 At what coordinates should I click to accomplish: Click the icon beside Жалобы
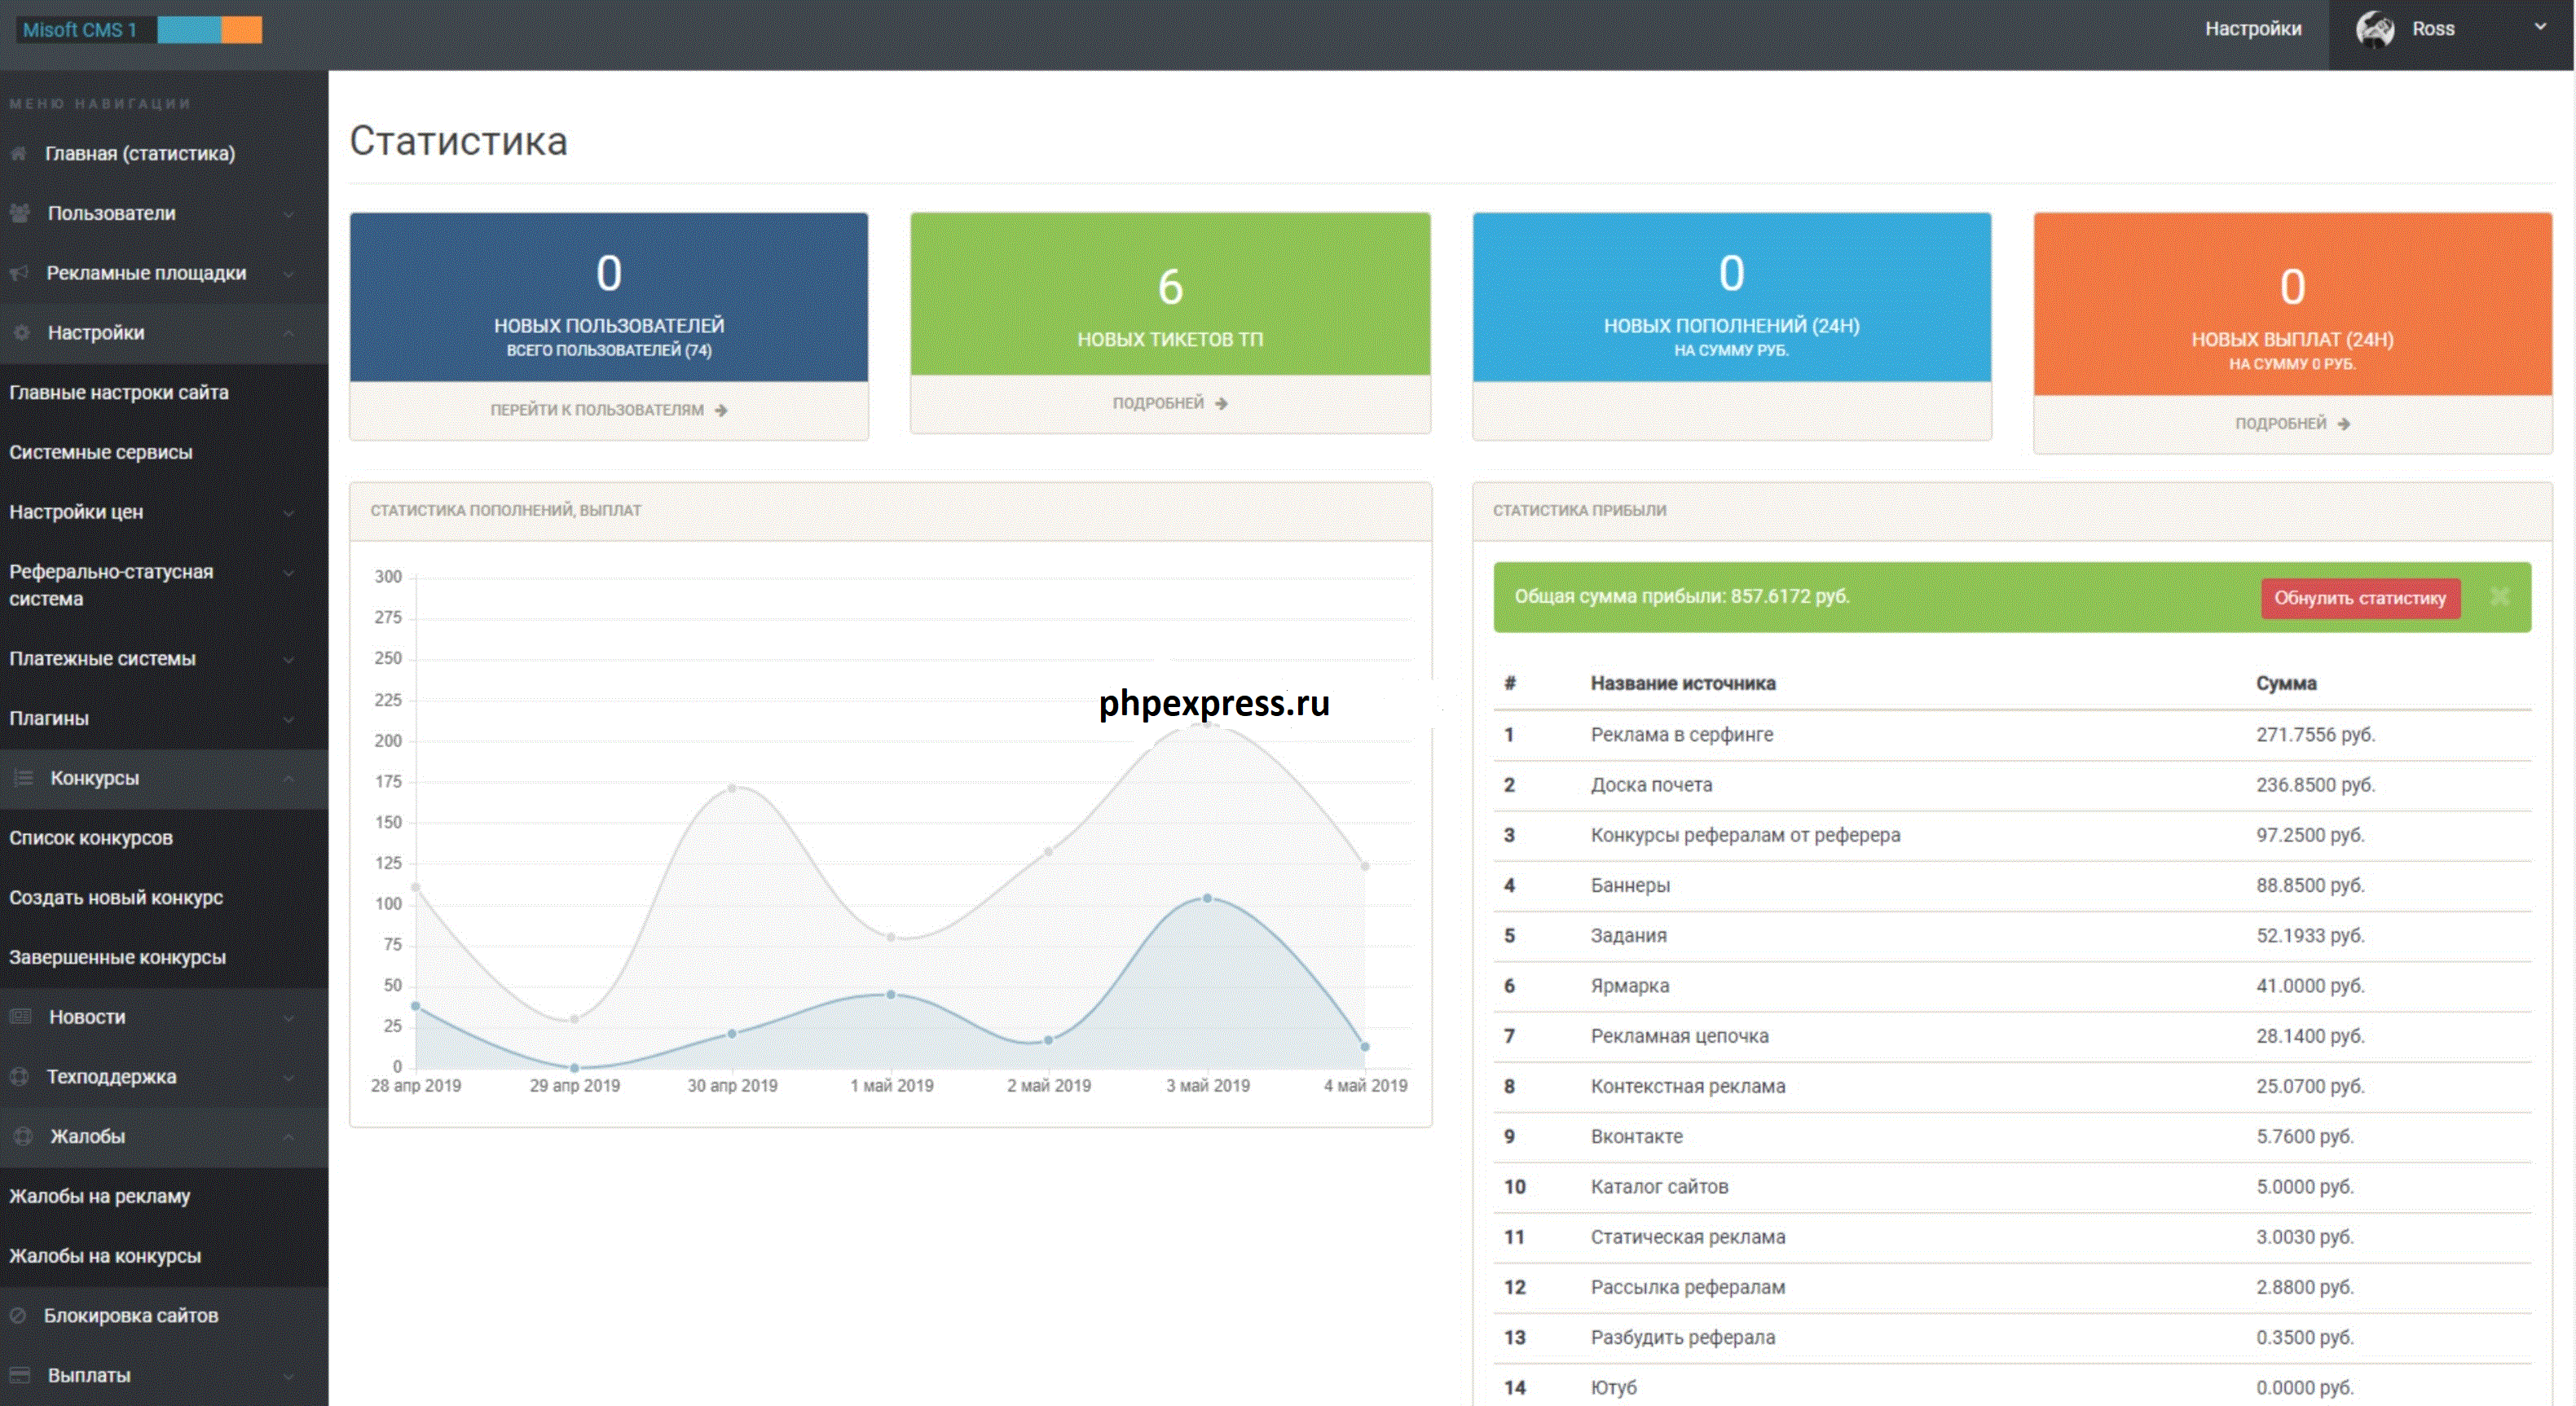tap(23, 1136)
